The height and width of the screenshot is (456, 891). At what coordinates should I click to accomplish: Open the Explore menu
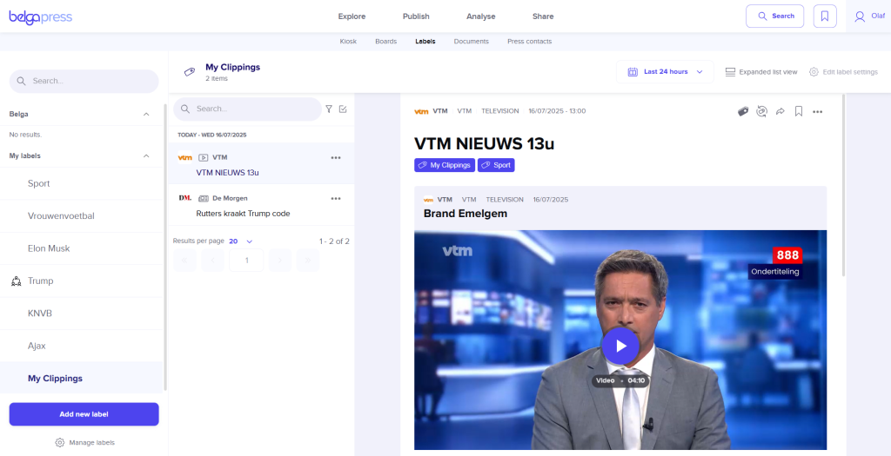pyautogui.click(x=352, y=17)
